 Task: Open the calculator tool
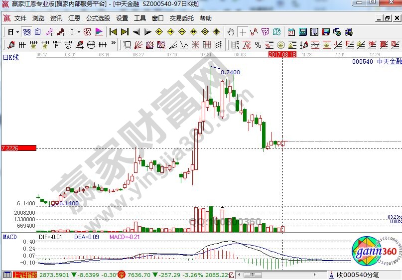pyautogui.click(x=302, y=32)
